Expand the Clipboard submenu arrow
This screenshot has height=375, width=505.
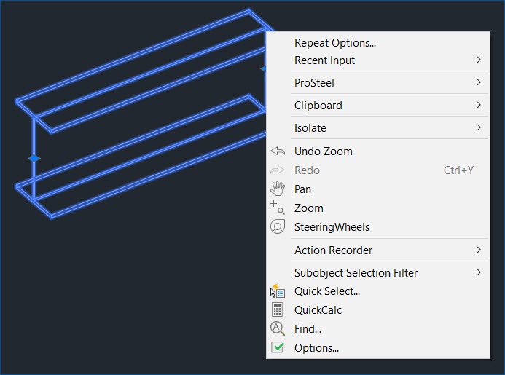(x=479, y=105)
